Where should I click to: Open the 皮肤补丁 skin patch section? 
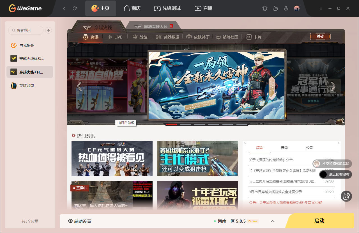198,37
